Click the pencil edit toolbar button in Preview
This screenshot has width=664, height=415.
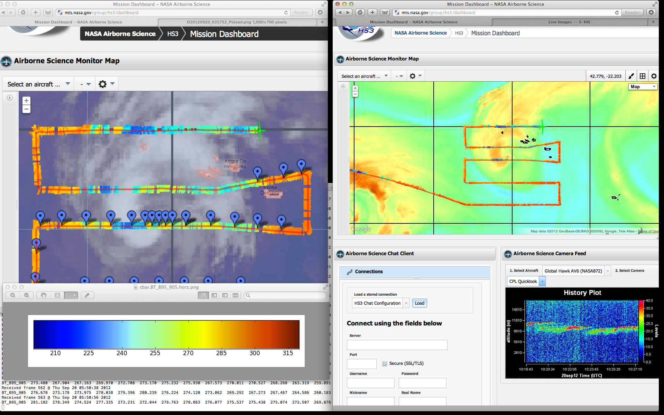click(87, 295)
